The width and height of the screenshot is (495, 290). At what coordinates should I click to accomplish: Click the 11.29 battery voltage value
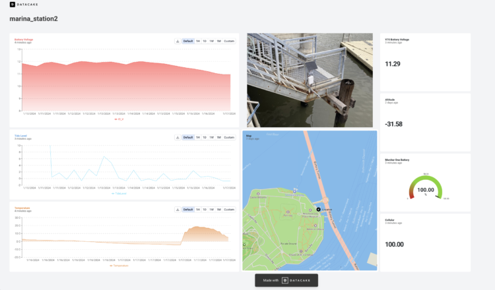(x=393, y=64)
